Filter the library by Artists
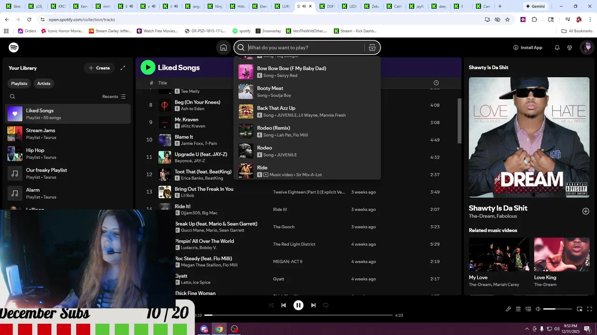The height and width of the screenshot is (335, 597). (x=44, y=83)
